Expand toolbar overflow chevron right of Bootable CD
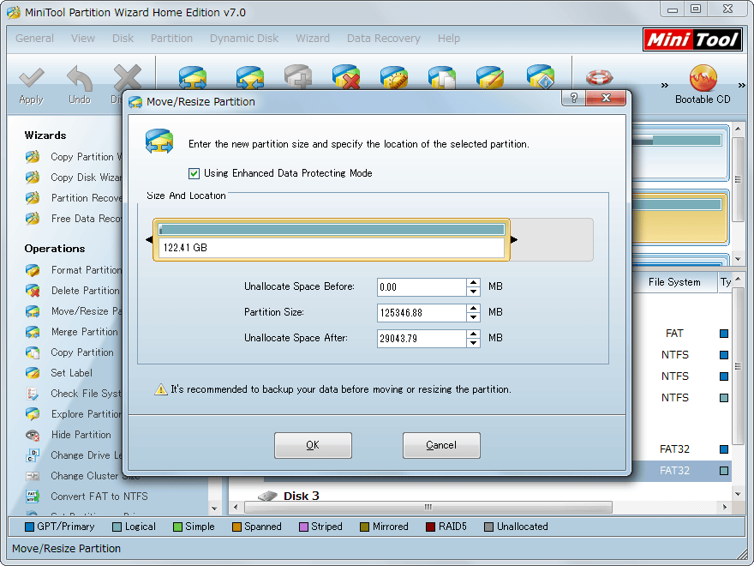Viewport: 754px width, 566px height. (741, 85)
